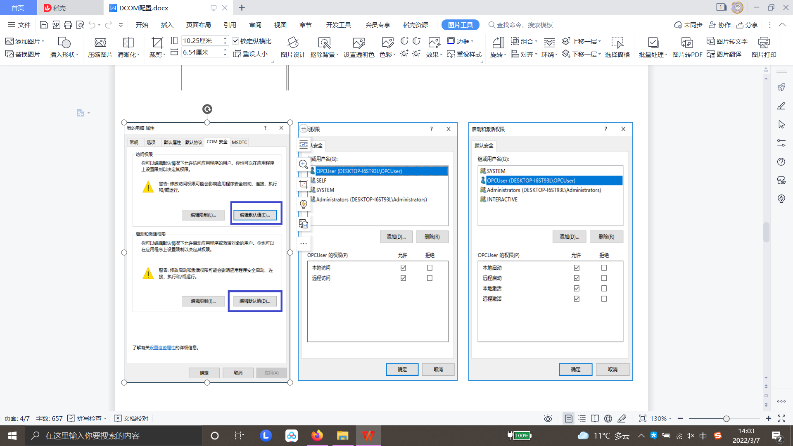Click the zoom slider in status bar

726,418
